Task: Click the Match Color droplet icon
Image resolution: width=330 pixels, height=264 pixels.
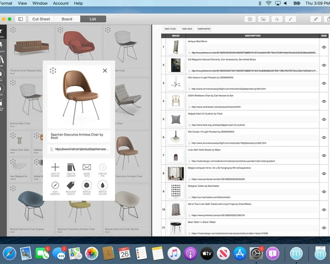Action: coord(103,185)
